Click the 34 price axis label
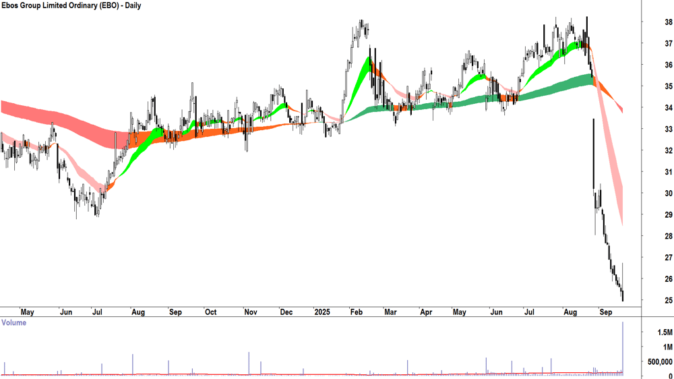674x379 pixels. pos(669,107)
